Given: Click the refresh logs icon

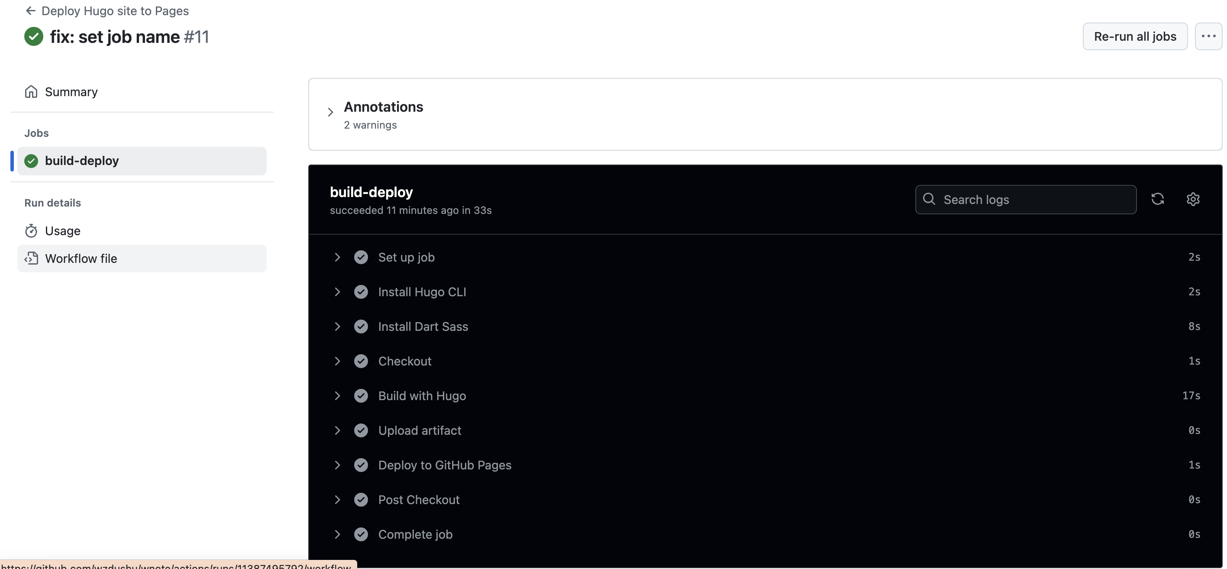Looking at the screenshot, I should 1157,198.
